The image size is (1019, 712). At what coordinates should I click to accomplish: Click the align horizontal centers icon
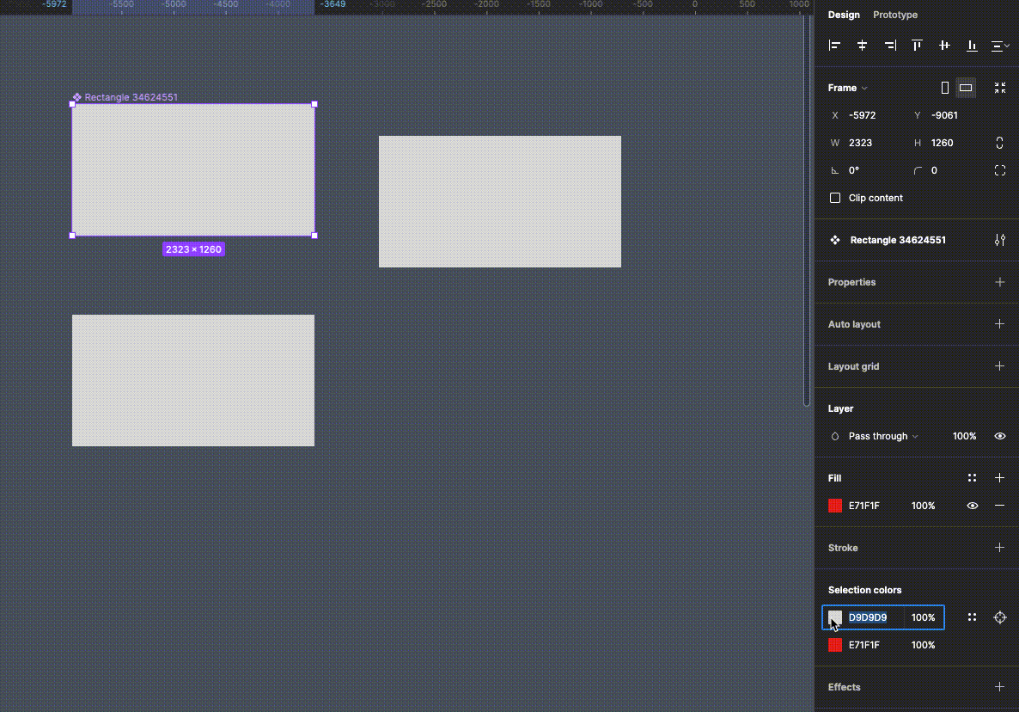[862, 46]
